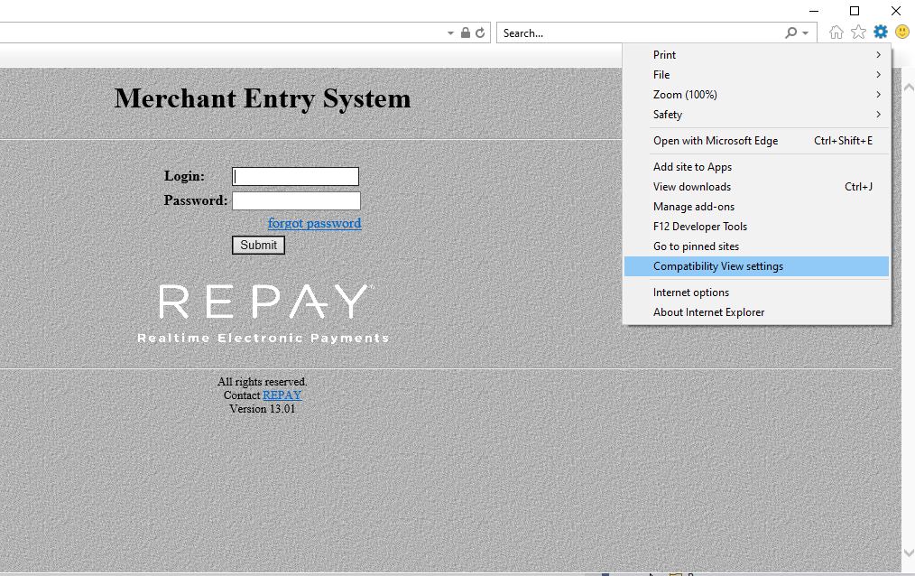The width and height of the screenshot is (915, 576).
Task: Click the Tools gear icon
Action: click(x=881, y=33)
